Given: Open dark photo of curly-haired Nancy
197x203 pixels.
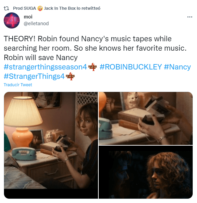Looking at the screenshot, I should coord(145,172).
